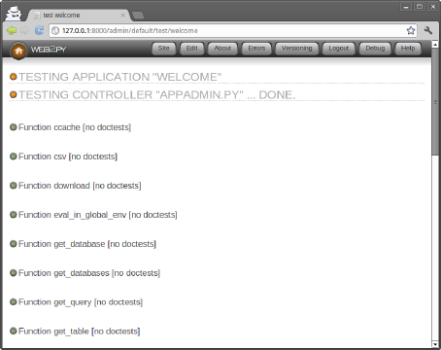Go back with the green arrow
This screenshot has width=441, height=350.
point(12,30)
